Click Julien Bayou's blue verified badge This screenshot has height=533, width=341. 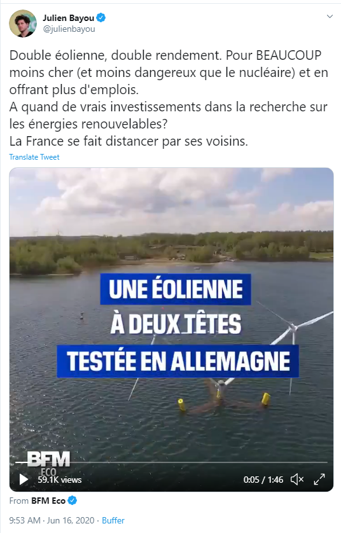point(101,17)
